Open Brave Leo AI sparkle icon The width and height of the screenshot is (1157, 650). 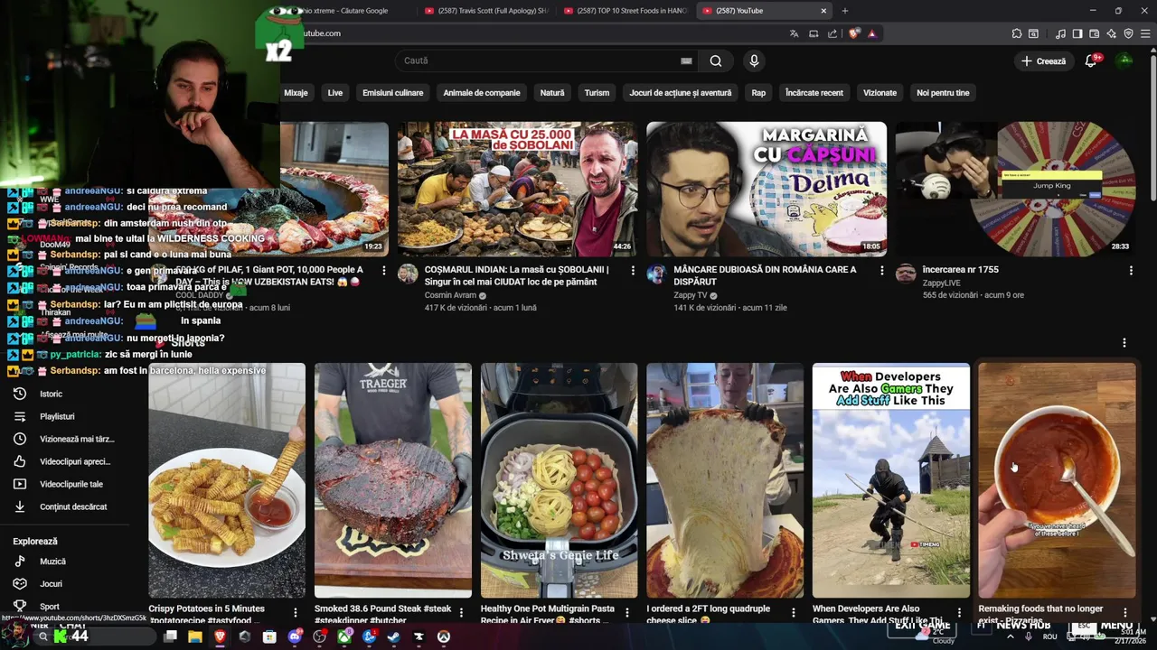point(1112,33)
